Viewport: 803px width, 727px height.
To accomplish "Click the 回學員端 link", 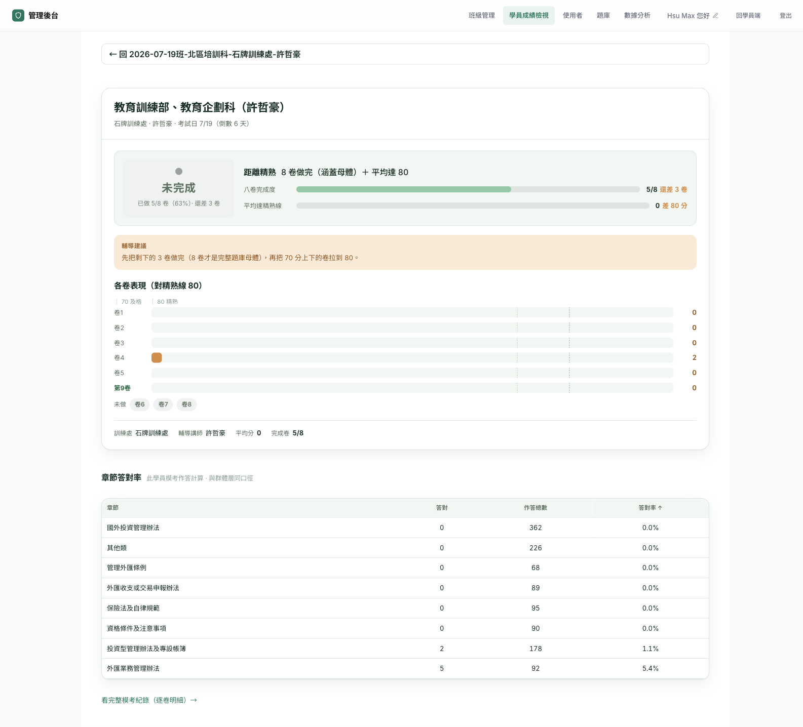I will [748, 16].
